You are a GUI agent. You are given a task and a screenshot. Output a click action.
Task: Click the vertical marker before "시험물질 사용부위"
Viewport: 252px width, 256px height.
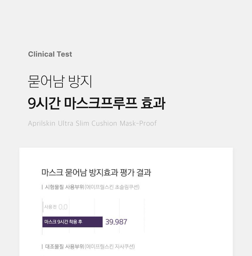(42, 187)
